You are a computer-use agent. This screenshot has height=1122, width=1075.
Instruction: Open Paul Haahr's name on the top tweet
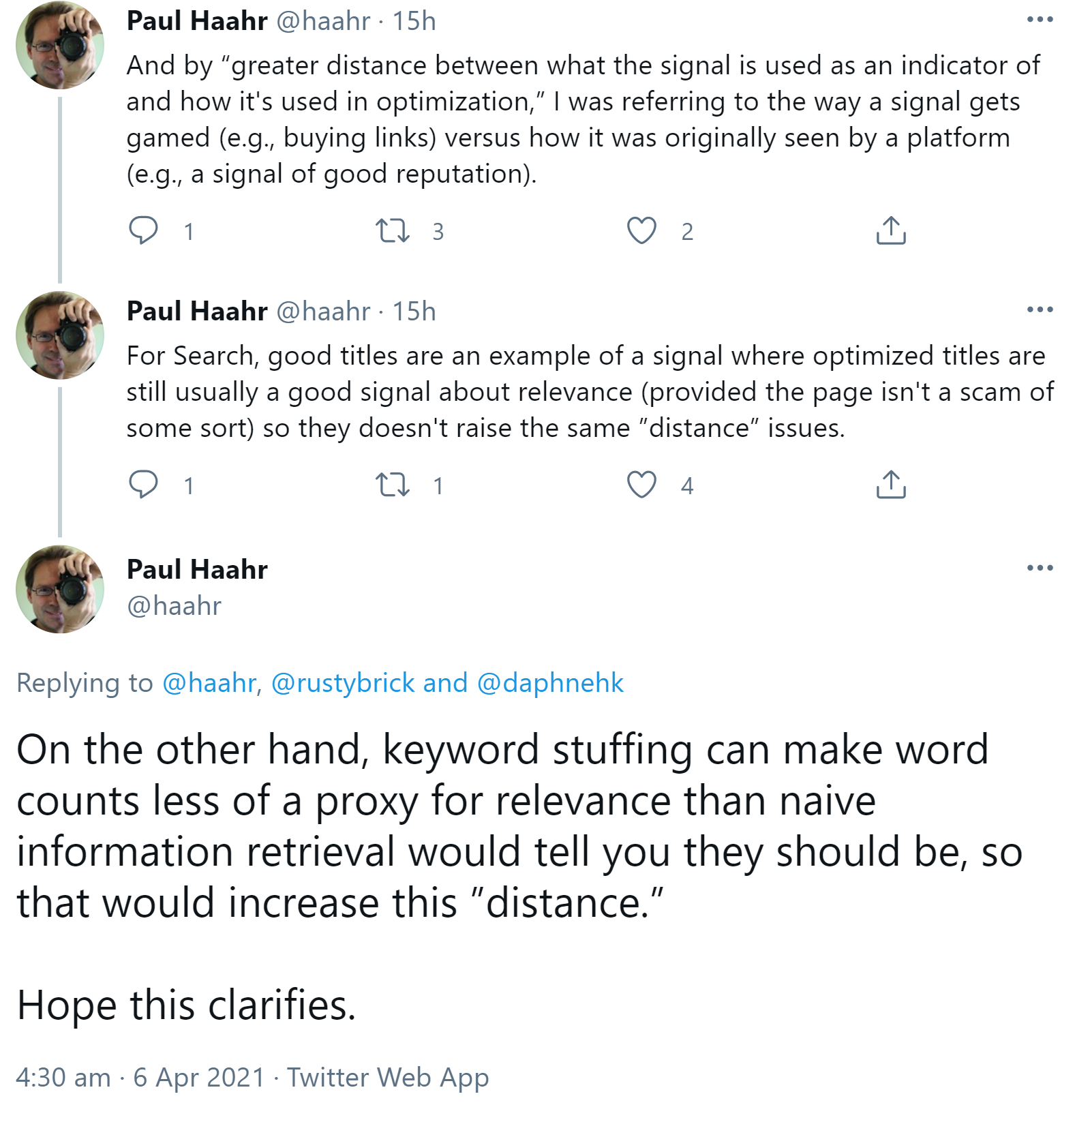pyautogui.click(x=196, y=21)
